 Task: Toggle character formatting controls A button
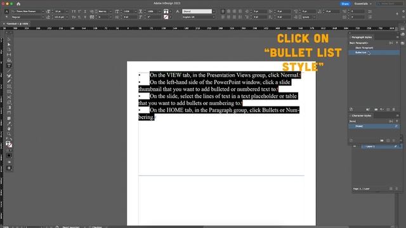7,11
